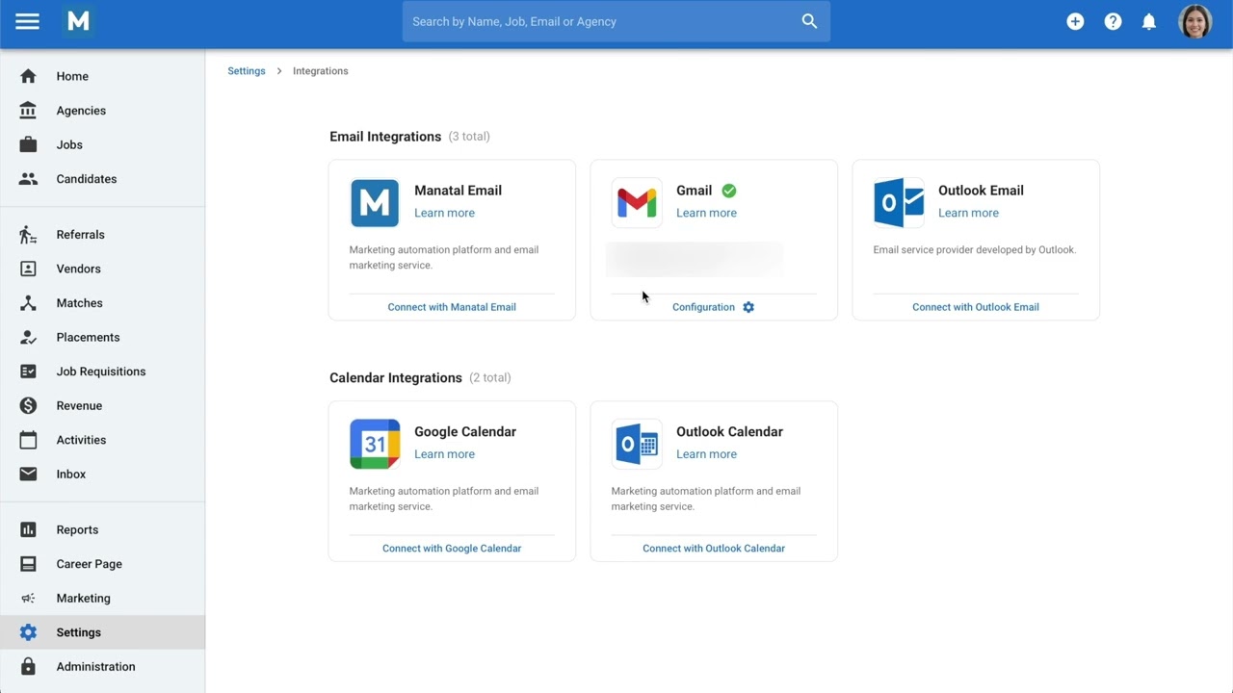Click Connect with Outlook Email
This screenshot has height=693, width=1233.
click(x=976, y=307)
